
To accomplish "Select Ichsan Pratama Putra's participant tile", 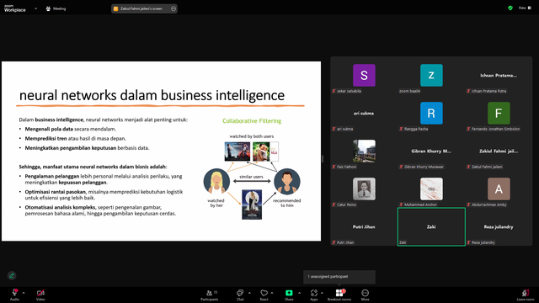I will 499,76.
